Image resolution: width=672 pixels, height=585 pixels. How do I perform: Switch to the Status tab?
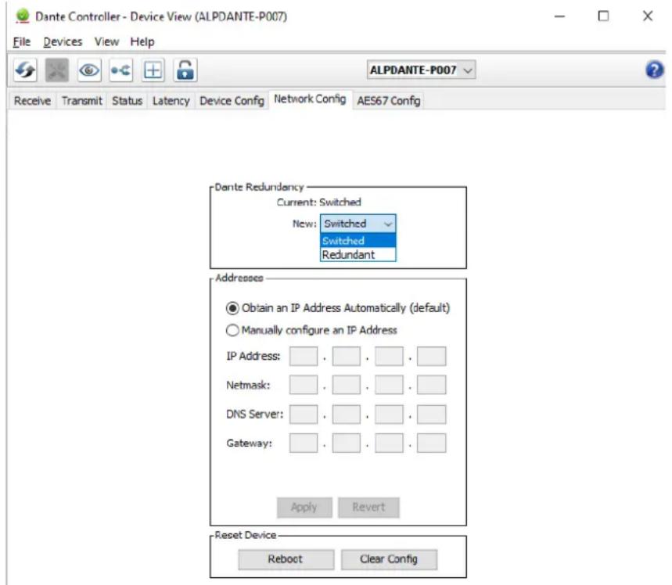tap(128, 101)
